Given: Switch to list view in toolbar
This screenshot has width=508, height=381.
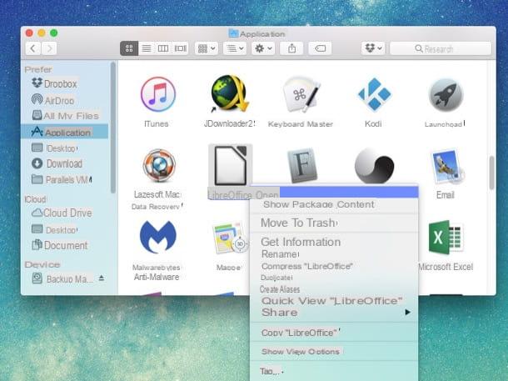Looking at the screenshot, I should coord(147,48).
